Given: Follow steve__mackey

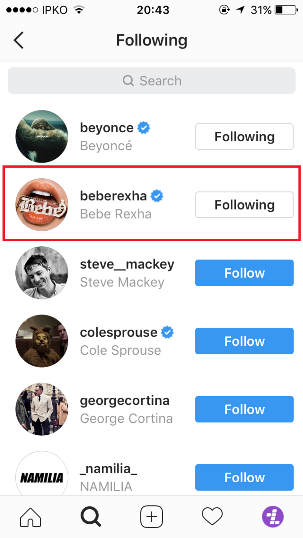Looking at the screenshot, I should 244,273.
